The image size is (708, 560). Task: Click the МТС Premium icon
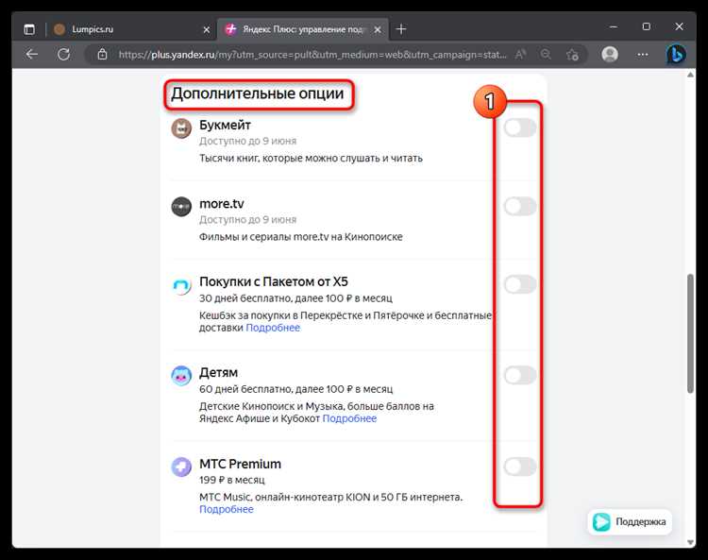coord(181,467)
